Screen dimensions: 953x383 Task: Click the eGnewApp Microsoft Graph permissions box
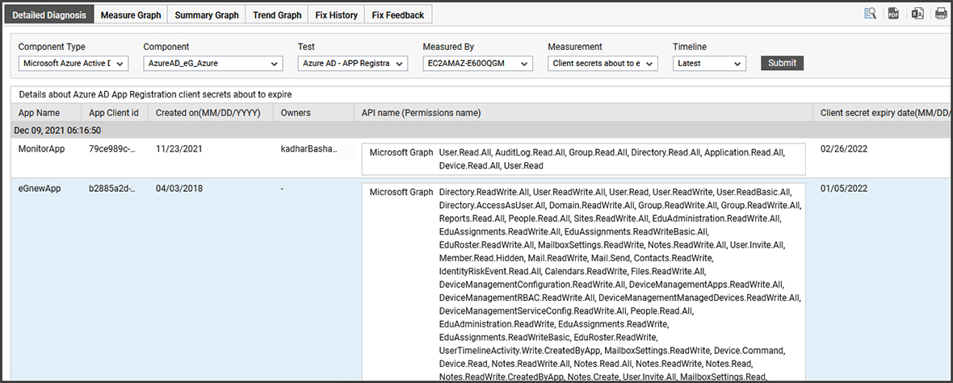coord(583,282)
